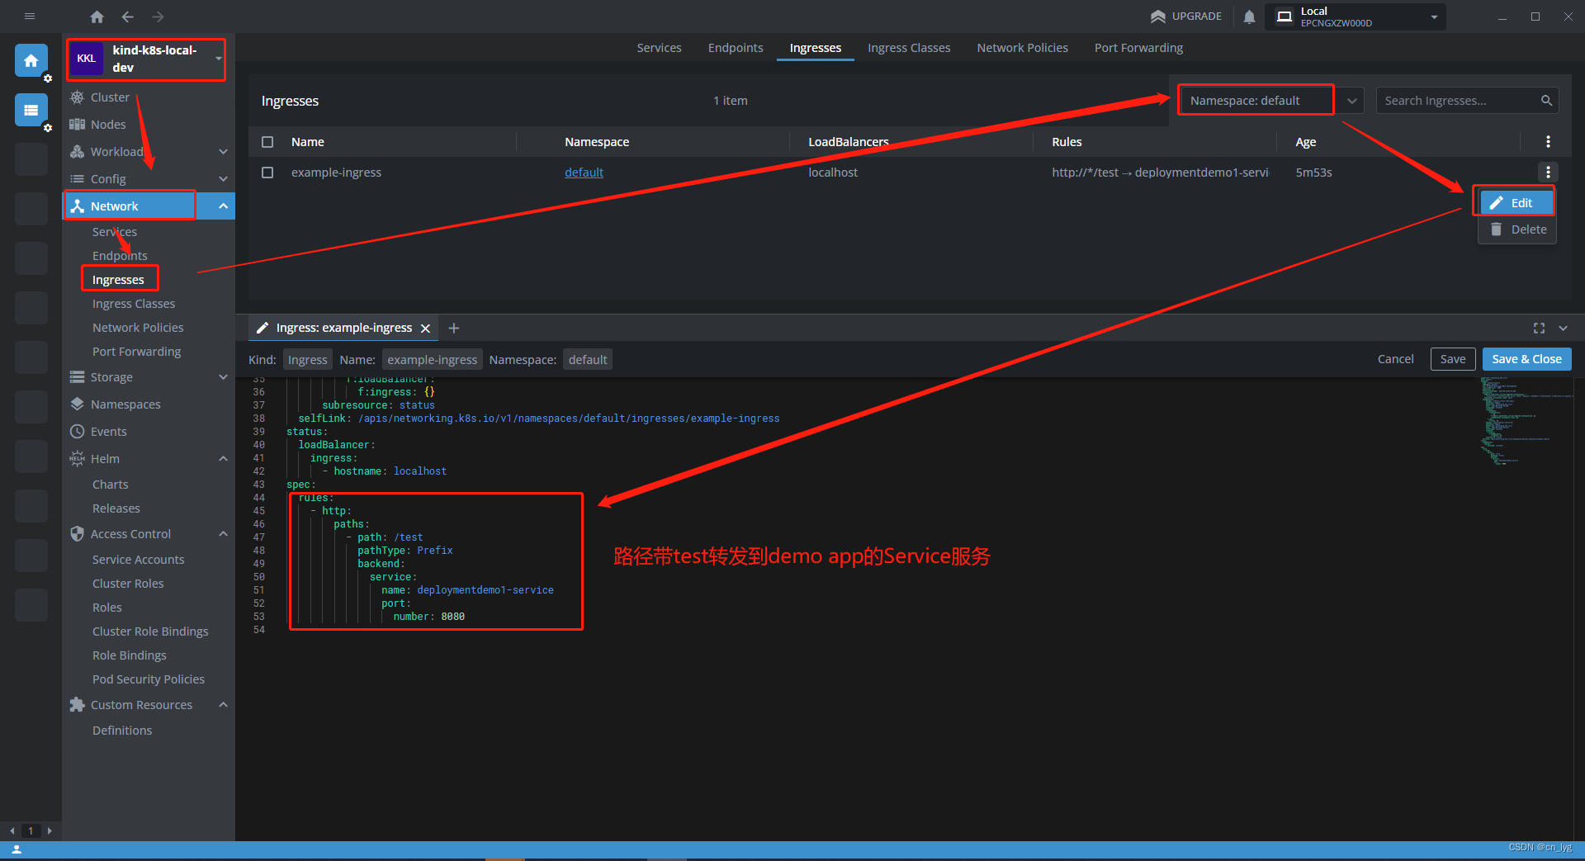Viewport: 1585px width, 861px height.
Task: Collapse the Helm section
Action: click(x=223, y=459)
